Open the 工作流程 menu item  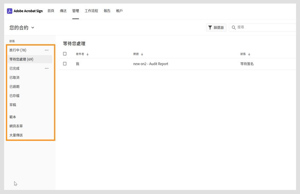92,11
